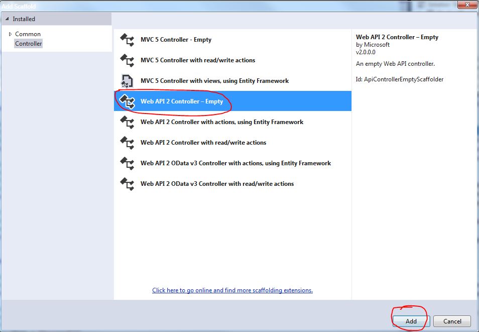This screenshot has height=332, width=479.
Task: Expand the Common tree node
Action: point(10,34)
